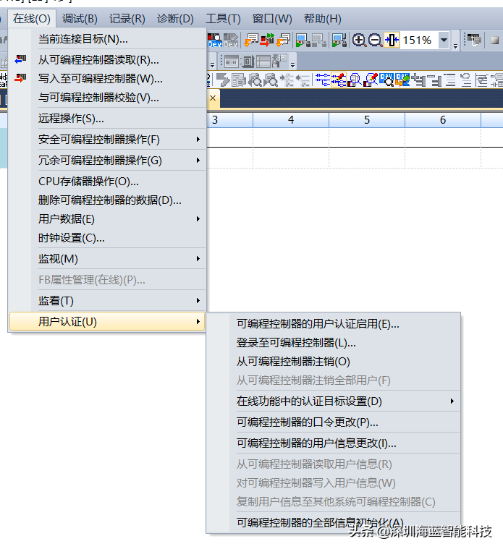Select 可编程控制器的用户认证启用(E)...

click(333, 323)
